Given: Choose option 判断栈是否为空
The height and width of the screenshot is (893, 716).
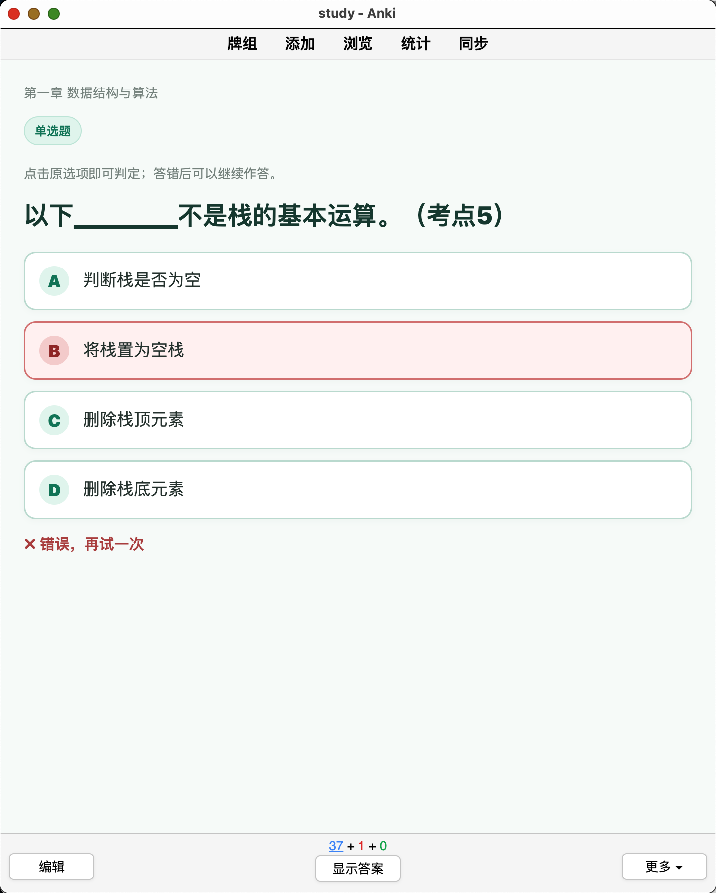Looking at the screenshot, I should click(x=358, y=281).
